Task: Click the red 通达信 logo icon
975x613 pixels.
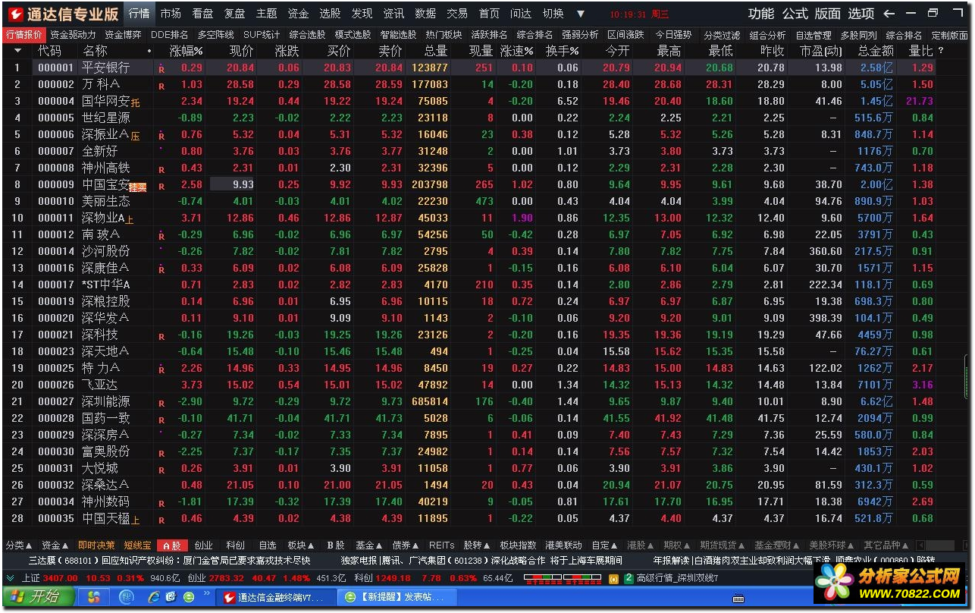Action: point(15,14)
